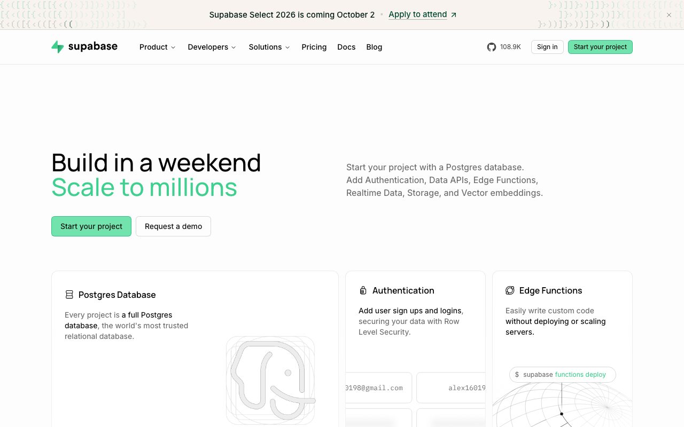Go to the Blog
The width and height of the screenshot is (684, 427).
374,47
